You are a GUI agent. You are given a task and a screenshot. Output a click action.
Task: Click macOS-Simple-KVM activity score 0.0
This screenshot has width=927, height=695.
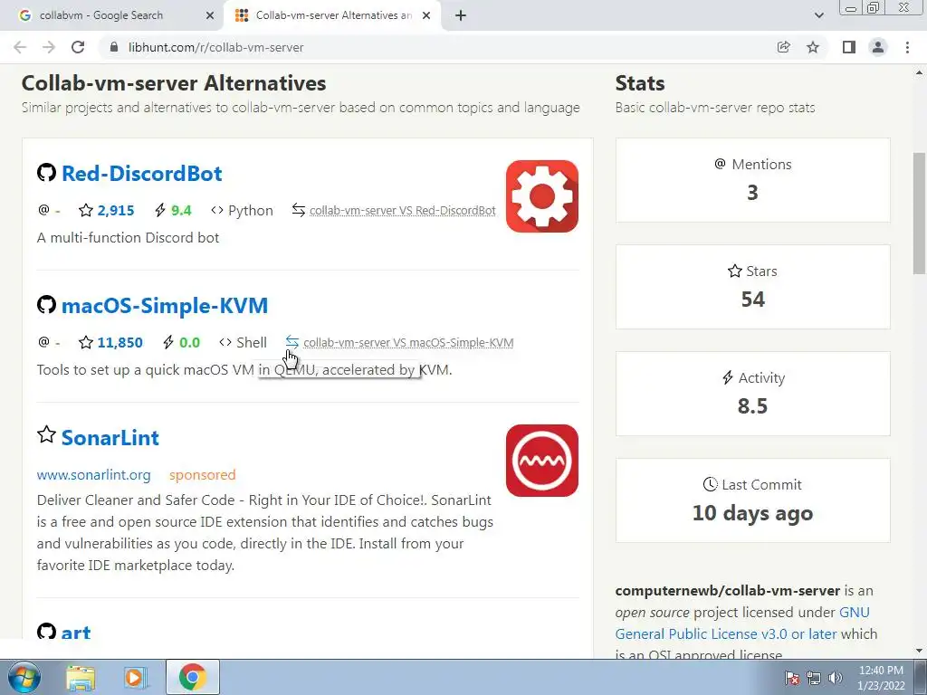point(190,342)
